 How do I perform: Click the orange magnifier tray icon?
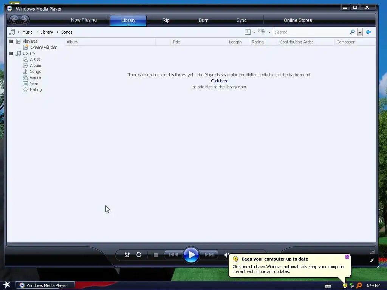click(x=359, y=285)
